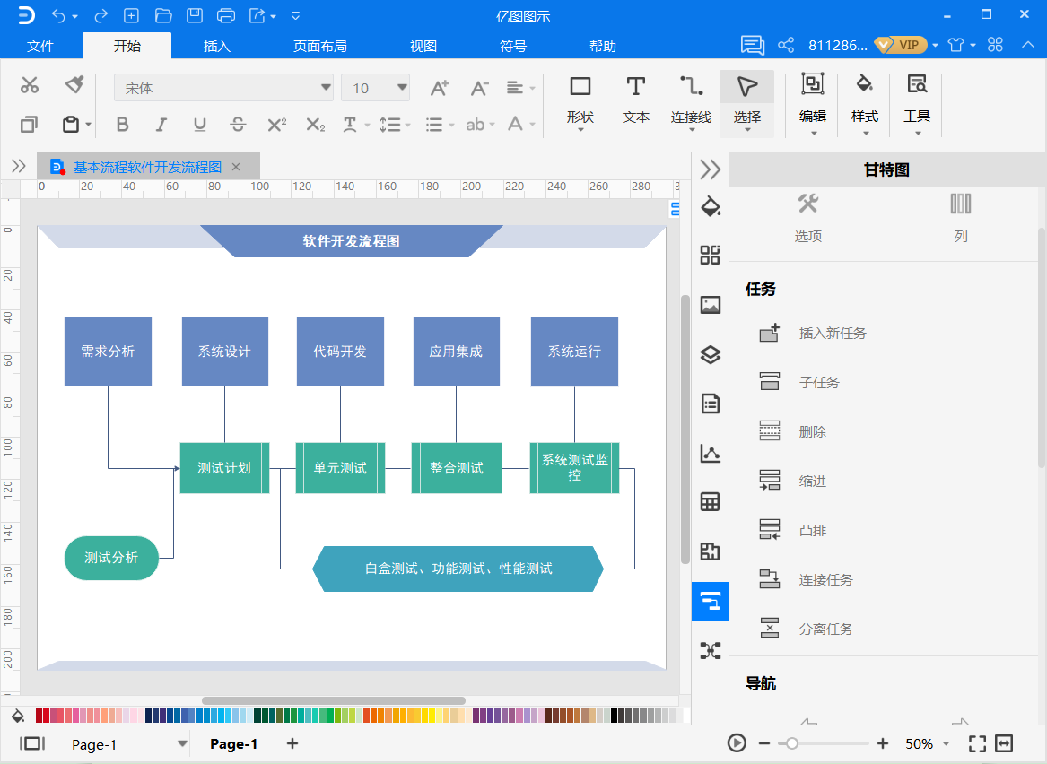Select the Gantt chart panel icon in sidebar
The width and height of the screenshot is (1047, 764).
[710, 601]
